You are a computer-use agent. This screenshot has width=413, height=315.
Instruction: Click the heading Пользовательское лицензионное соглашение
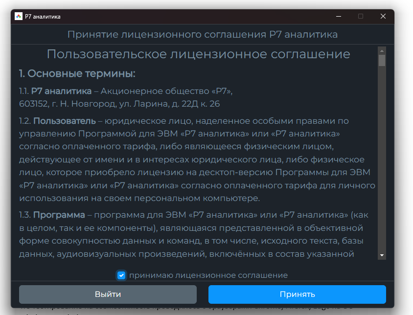198,54
